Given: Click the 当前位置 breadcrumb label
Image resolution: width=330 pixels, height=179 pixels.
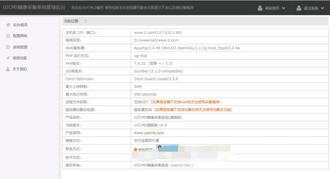Looking at the screenshot, I should tap(72, 21).
